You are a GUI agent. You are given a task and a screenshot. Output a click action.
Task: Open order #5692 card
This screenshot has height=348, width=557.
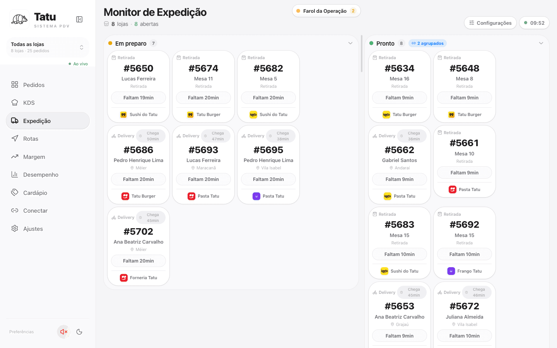pyautogui.click(x=465, y=243)
